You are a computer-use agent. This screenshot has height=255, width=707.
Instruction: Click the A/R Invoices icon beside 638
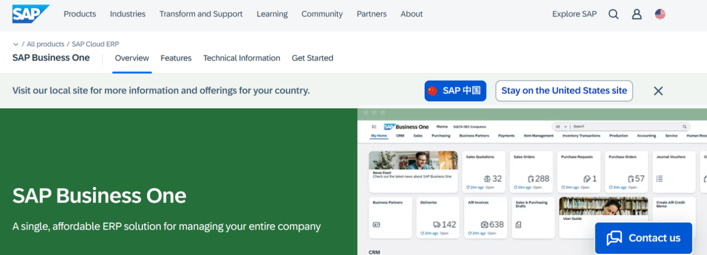[485, 224]
